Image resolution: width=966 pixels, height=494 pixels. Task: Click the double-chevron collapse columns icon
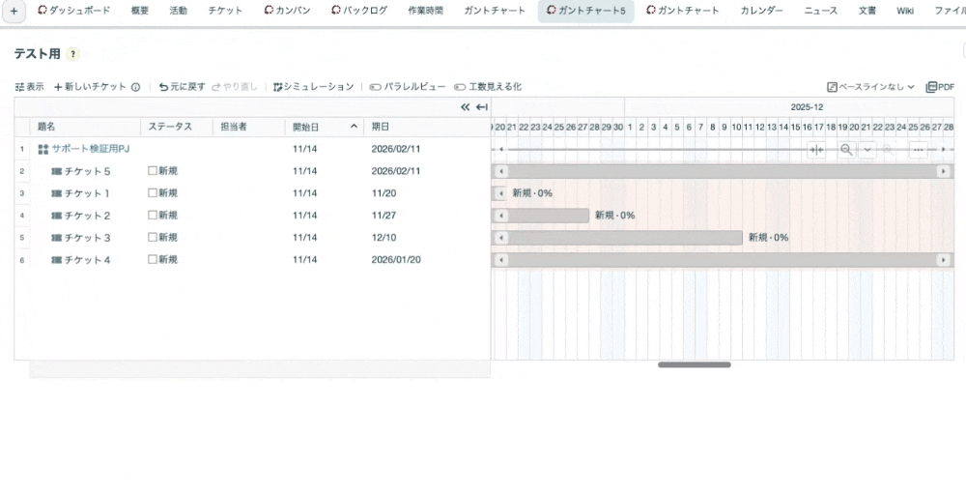coord(465,107)
